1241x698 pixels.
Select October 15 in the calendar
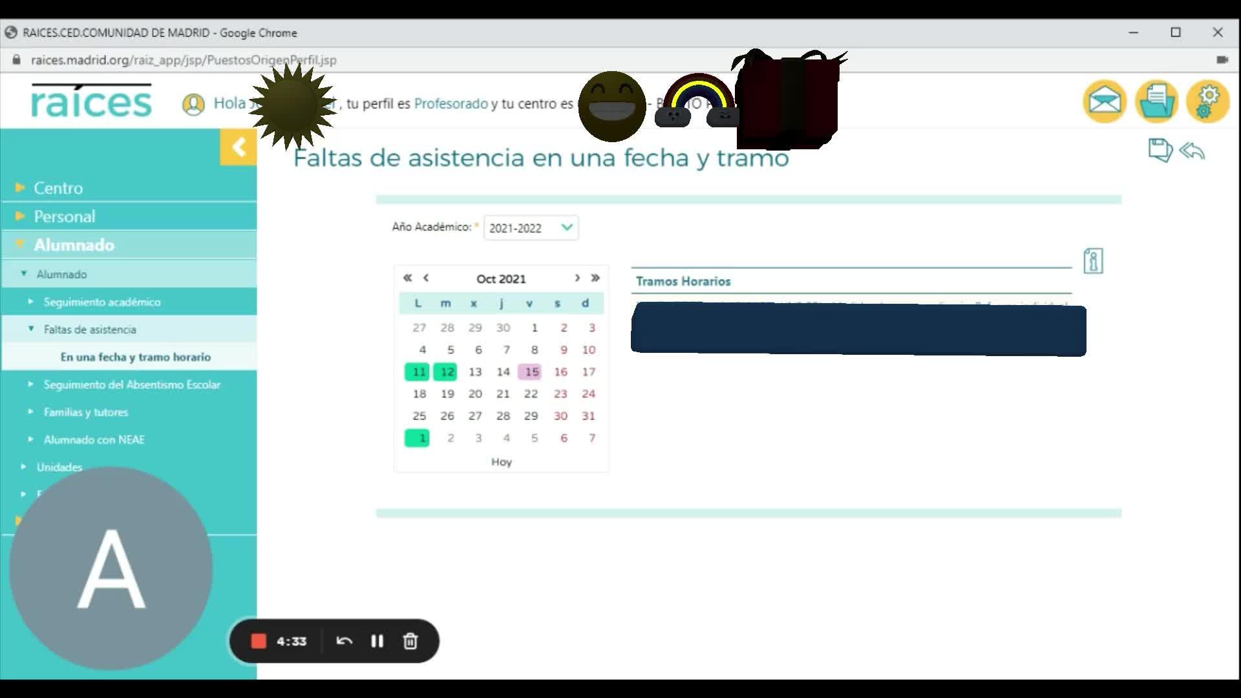[x=531, y=372]
